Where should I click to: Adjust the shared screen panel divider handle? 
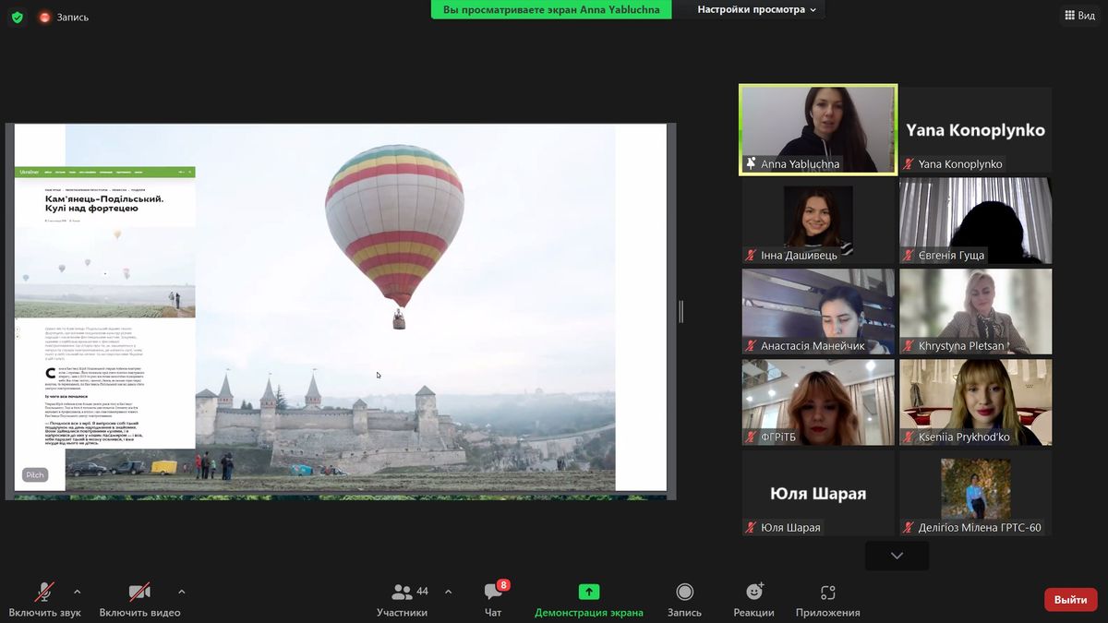[680, 312]
